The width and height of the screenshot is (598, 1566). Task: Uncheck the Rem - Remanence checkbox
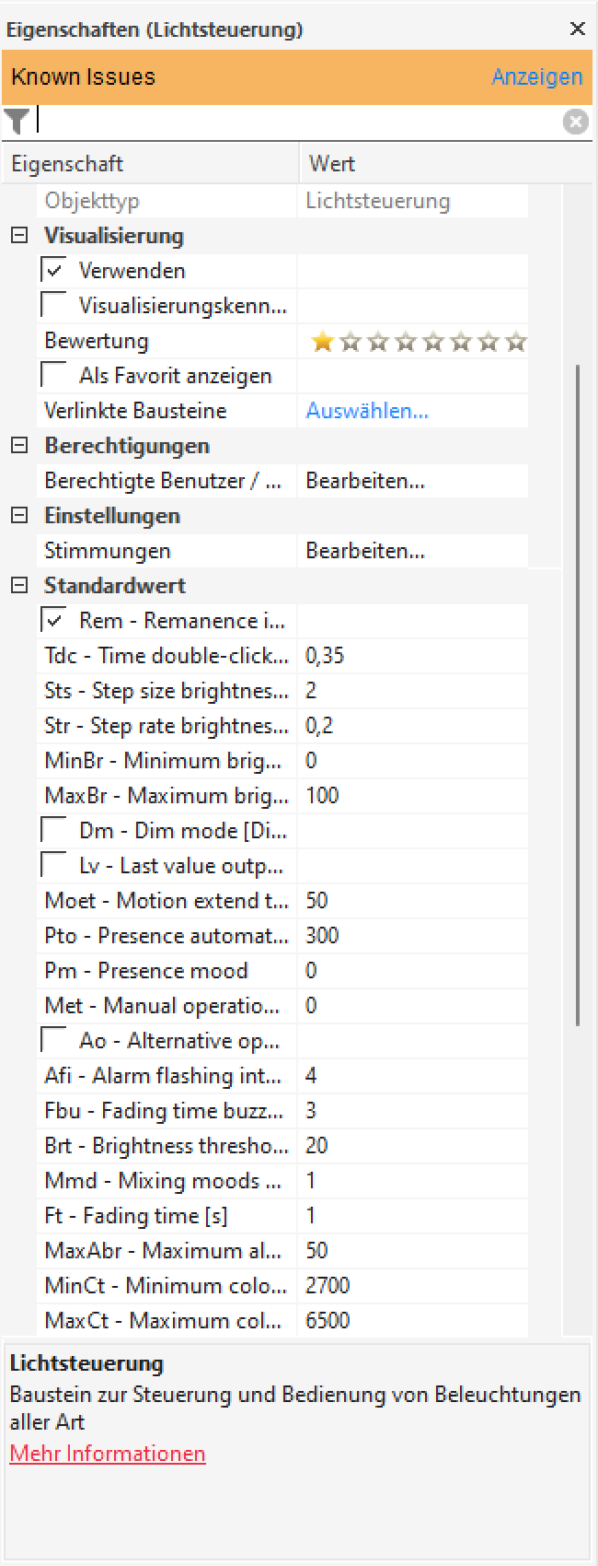pos(55,621)
